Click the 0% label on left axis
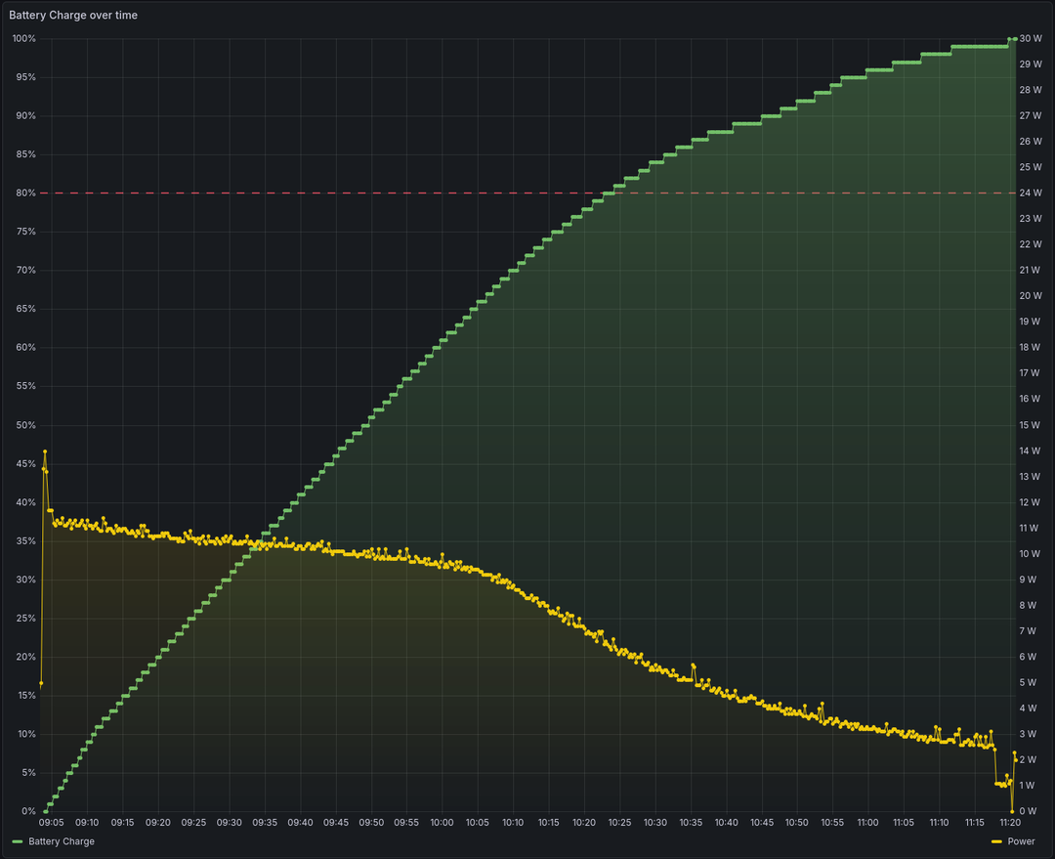The width and height of the screenshot is (1055, 859). (27, 811)
